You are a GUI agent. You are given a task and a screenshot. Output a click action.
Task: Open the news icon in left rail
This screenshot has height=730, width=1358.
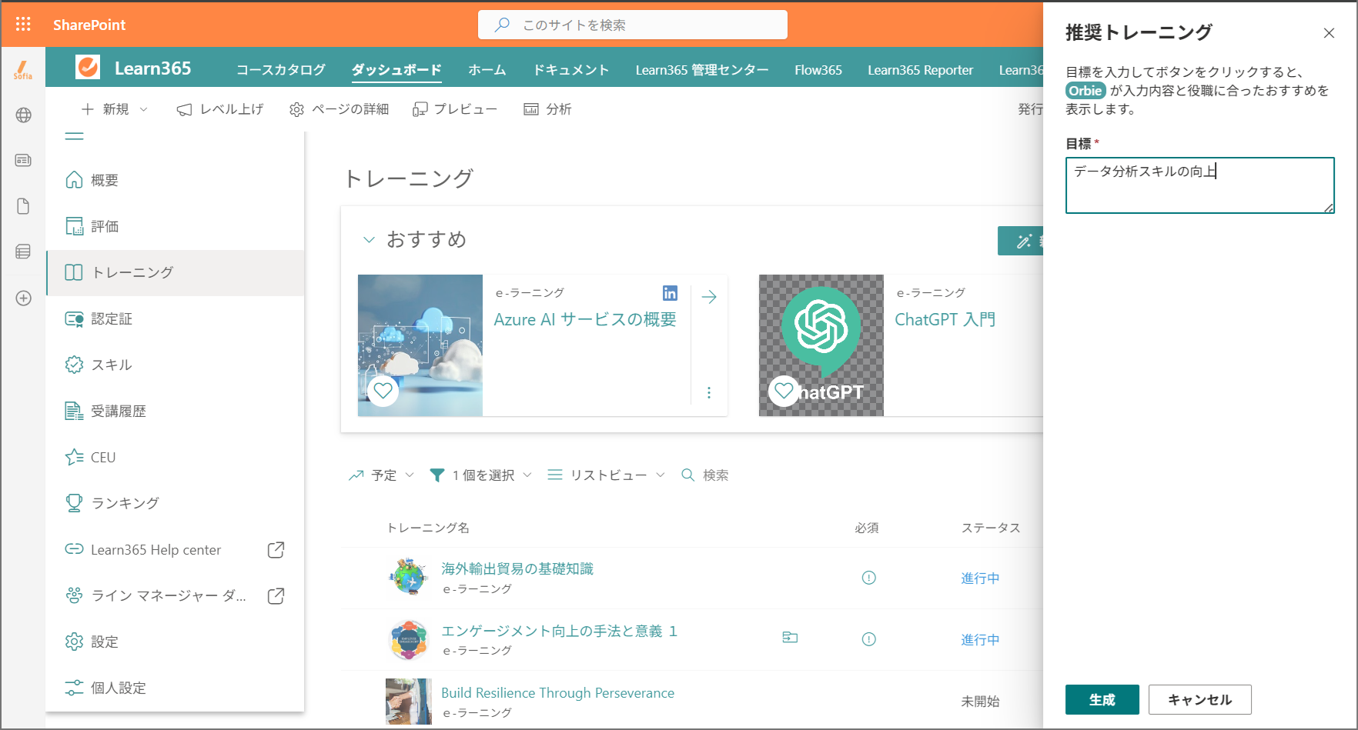pos(23,160)
